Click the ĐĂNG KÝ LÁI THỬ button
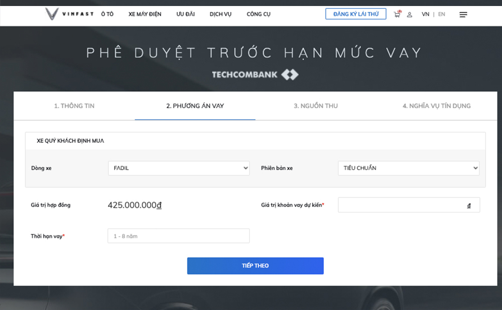 (356, 14)
